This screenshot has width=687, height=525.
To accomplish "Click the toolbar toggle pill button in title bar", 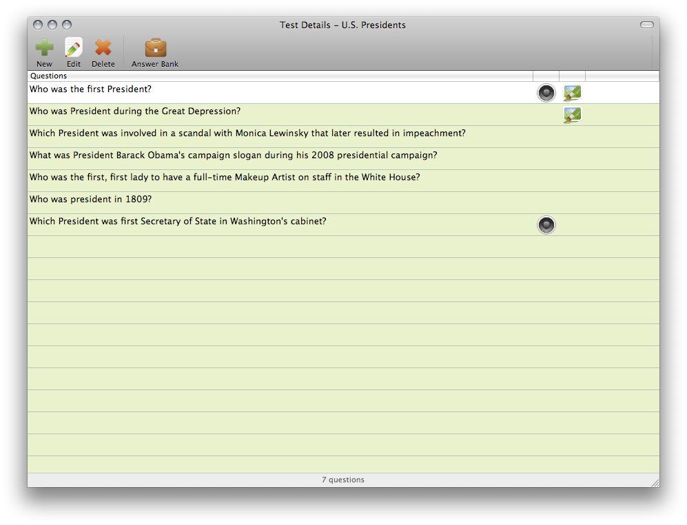I will (647, 25).
